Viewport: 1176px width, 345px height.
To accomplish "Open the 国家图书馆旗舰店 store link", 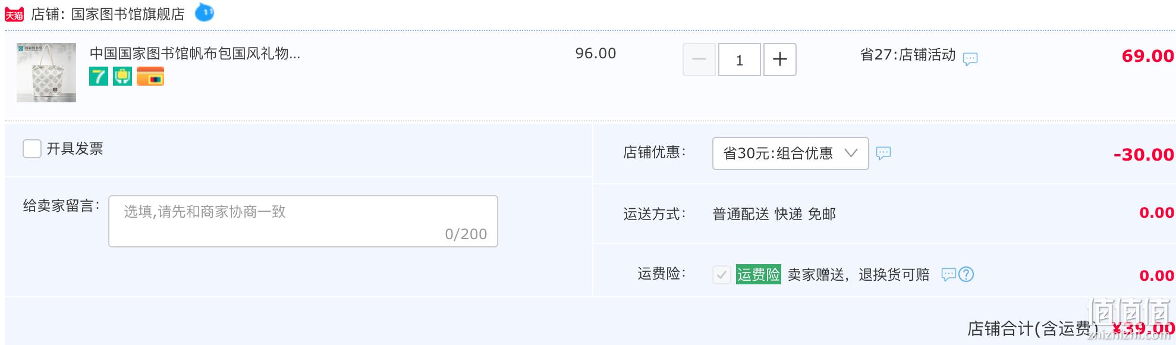I will tap(128, 14).
